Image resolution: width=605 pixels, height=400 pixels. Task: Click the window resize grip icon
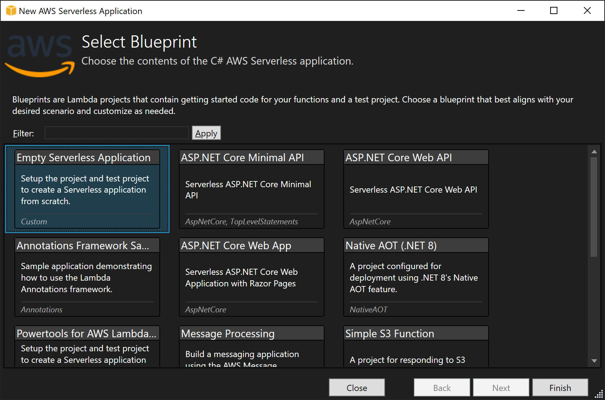click(599, 394)
